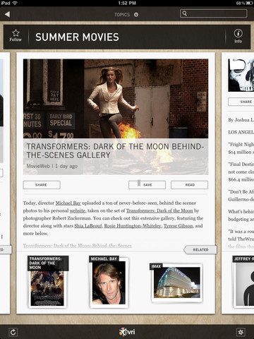
Task: Share the skull article on right card
Action: (x=241, y=102)
